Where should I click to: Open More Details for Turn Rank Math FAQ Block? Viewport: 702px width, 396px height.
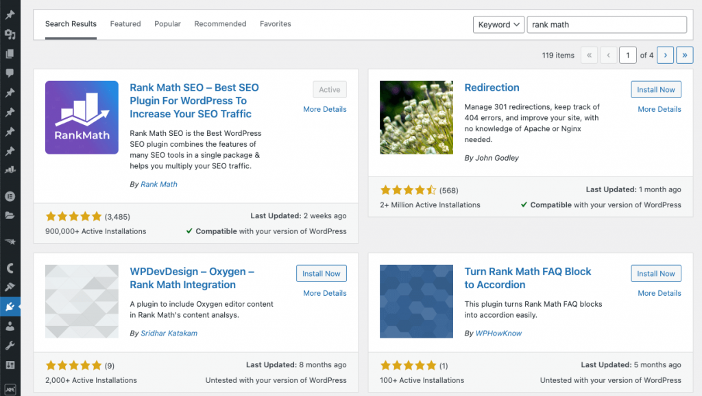coord(659,294)
